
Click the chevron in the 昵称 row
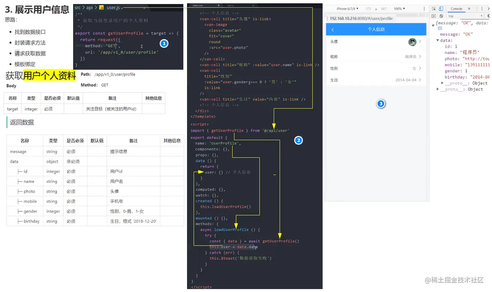[420, 56]
